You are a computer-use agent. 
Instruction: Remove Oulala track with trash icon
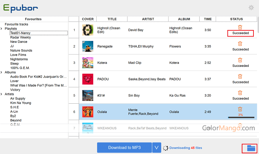click(x=240, y=109)
